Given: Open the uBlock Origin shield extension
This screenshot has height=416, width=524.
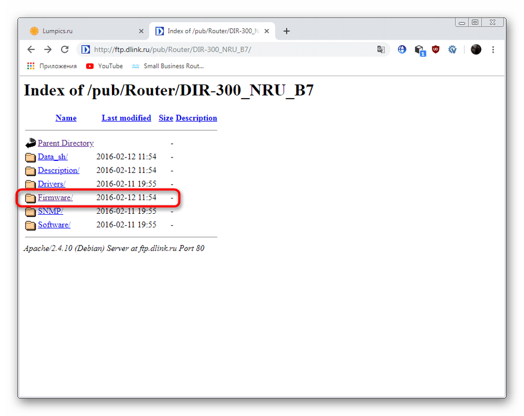Looking at the screenshot, I should point(436,50).
